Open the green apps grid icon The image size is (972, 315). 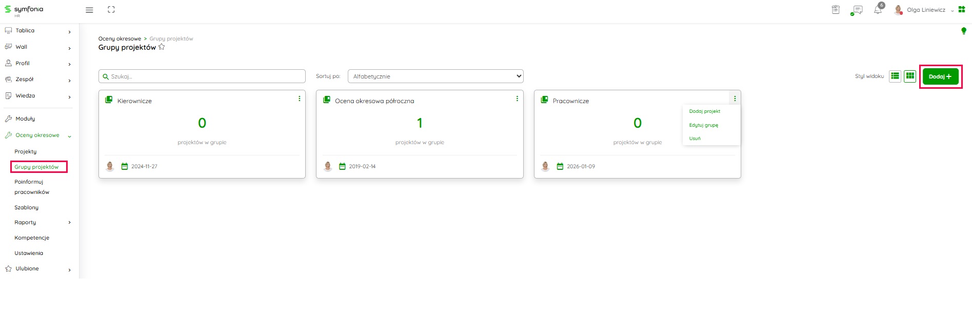tap(962, 9)
